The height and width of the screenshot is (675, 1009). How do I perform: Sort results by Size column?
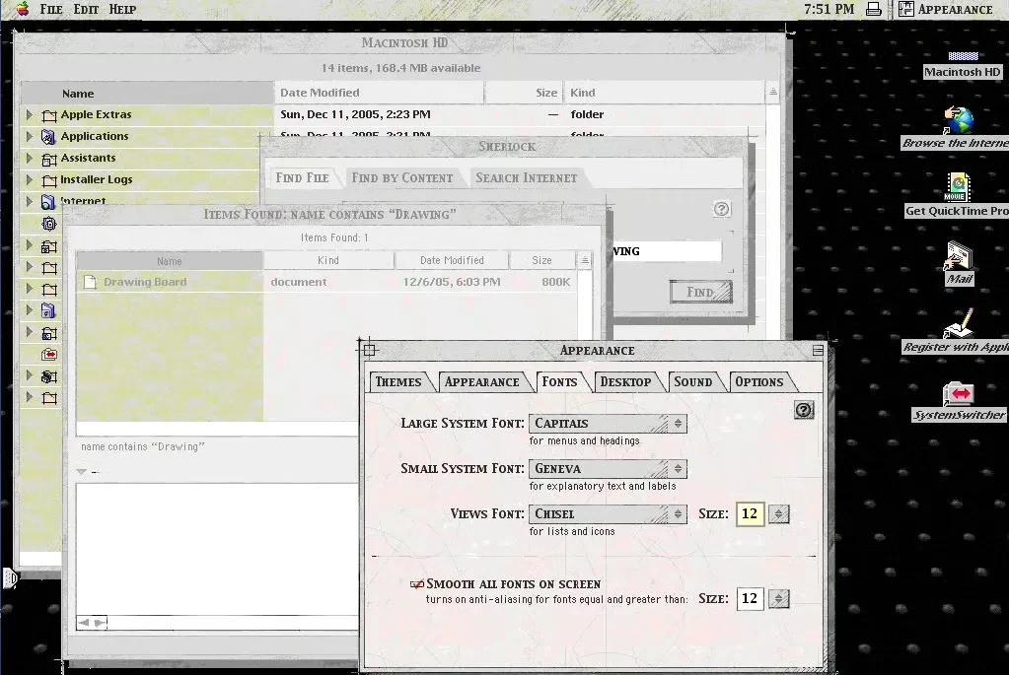click(541, 260)
